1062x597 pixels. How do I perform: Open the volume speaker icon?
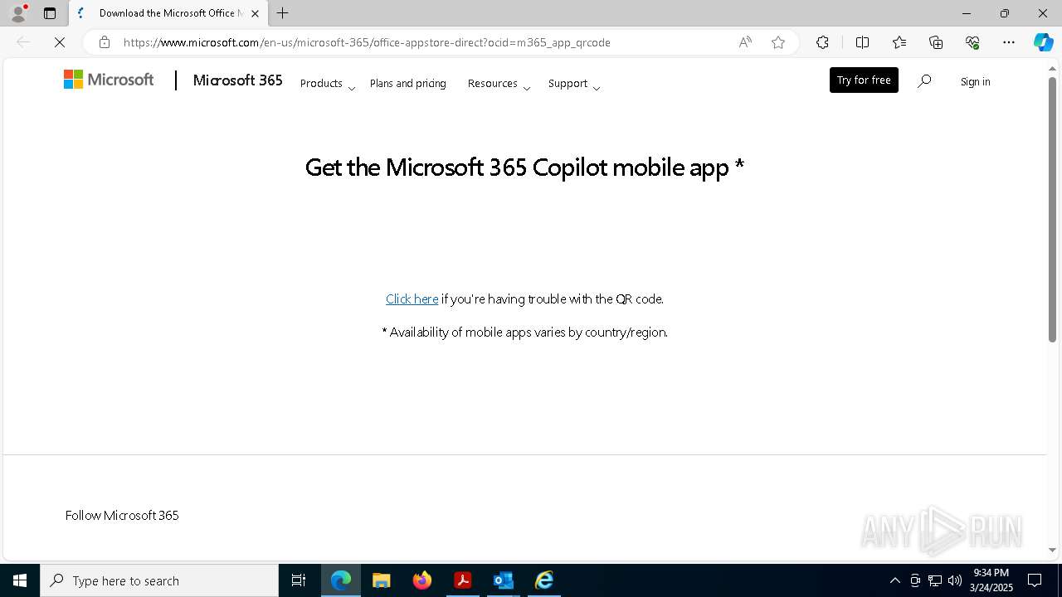pos(955,580)
